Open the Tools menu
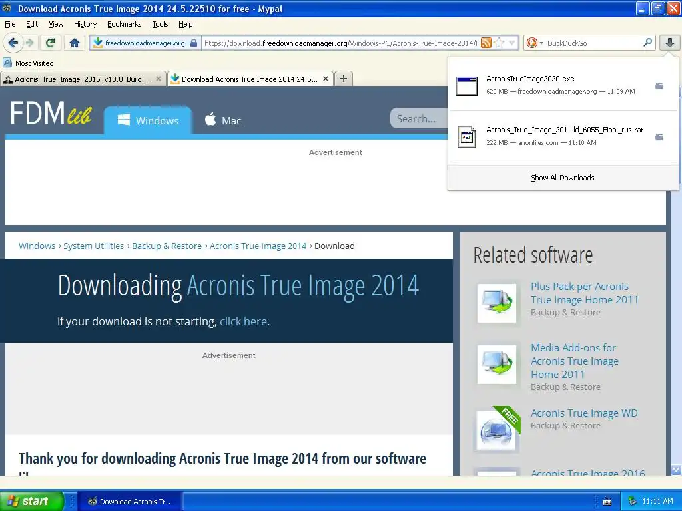Screen dimensions: 682x511 pyautogui.click(x=160, y=24)
